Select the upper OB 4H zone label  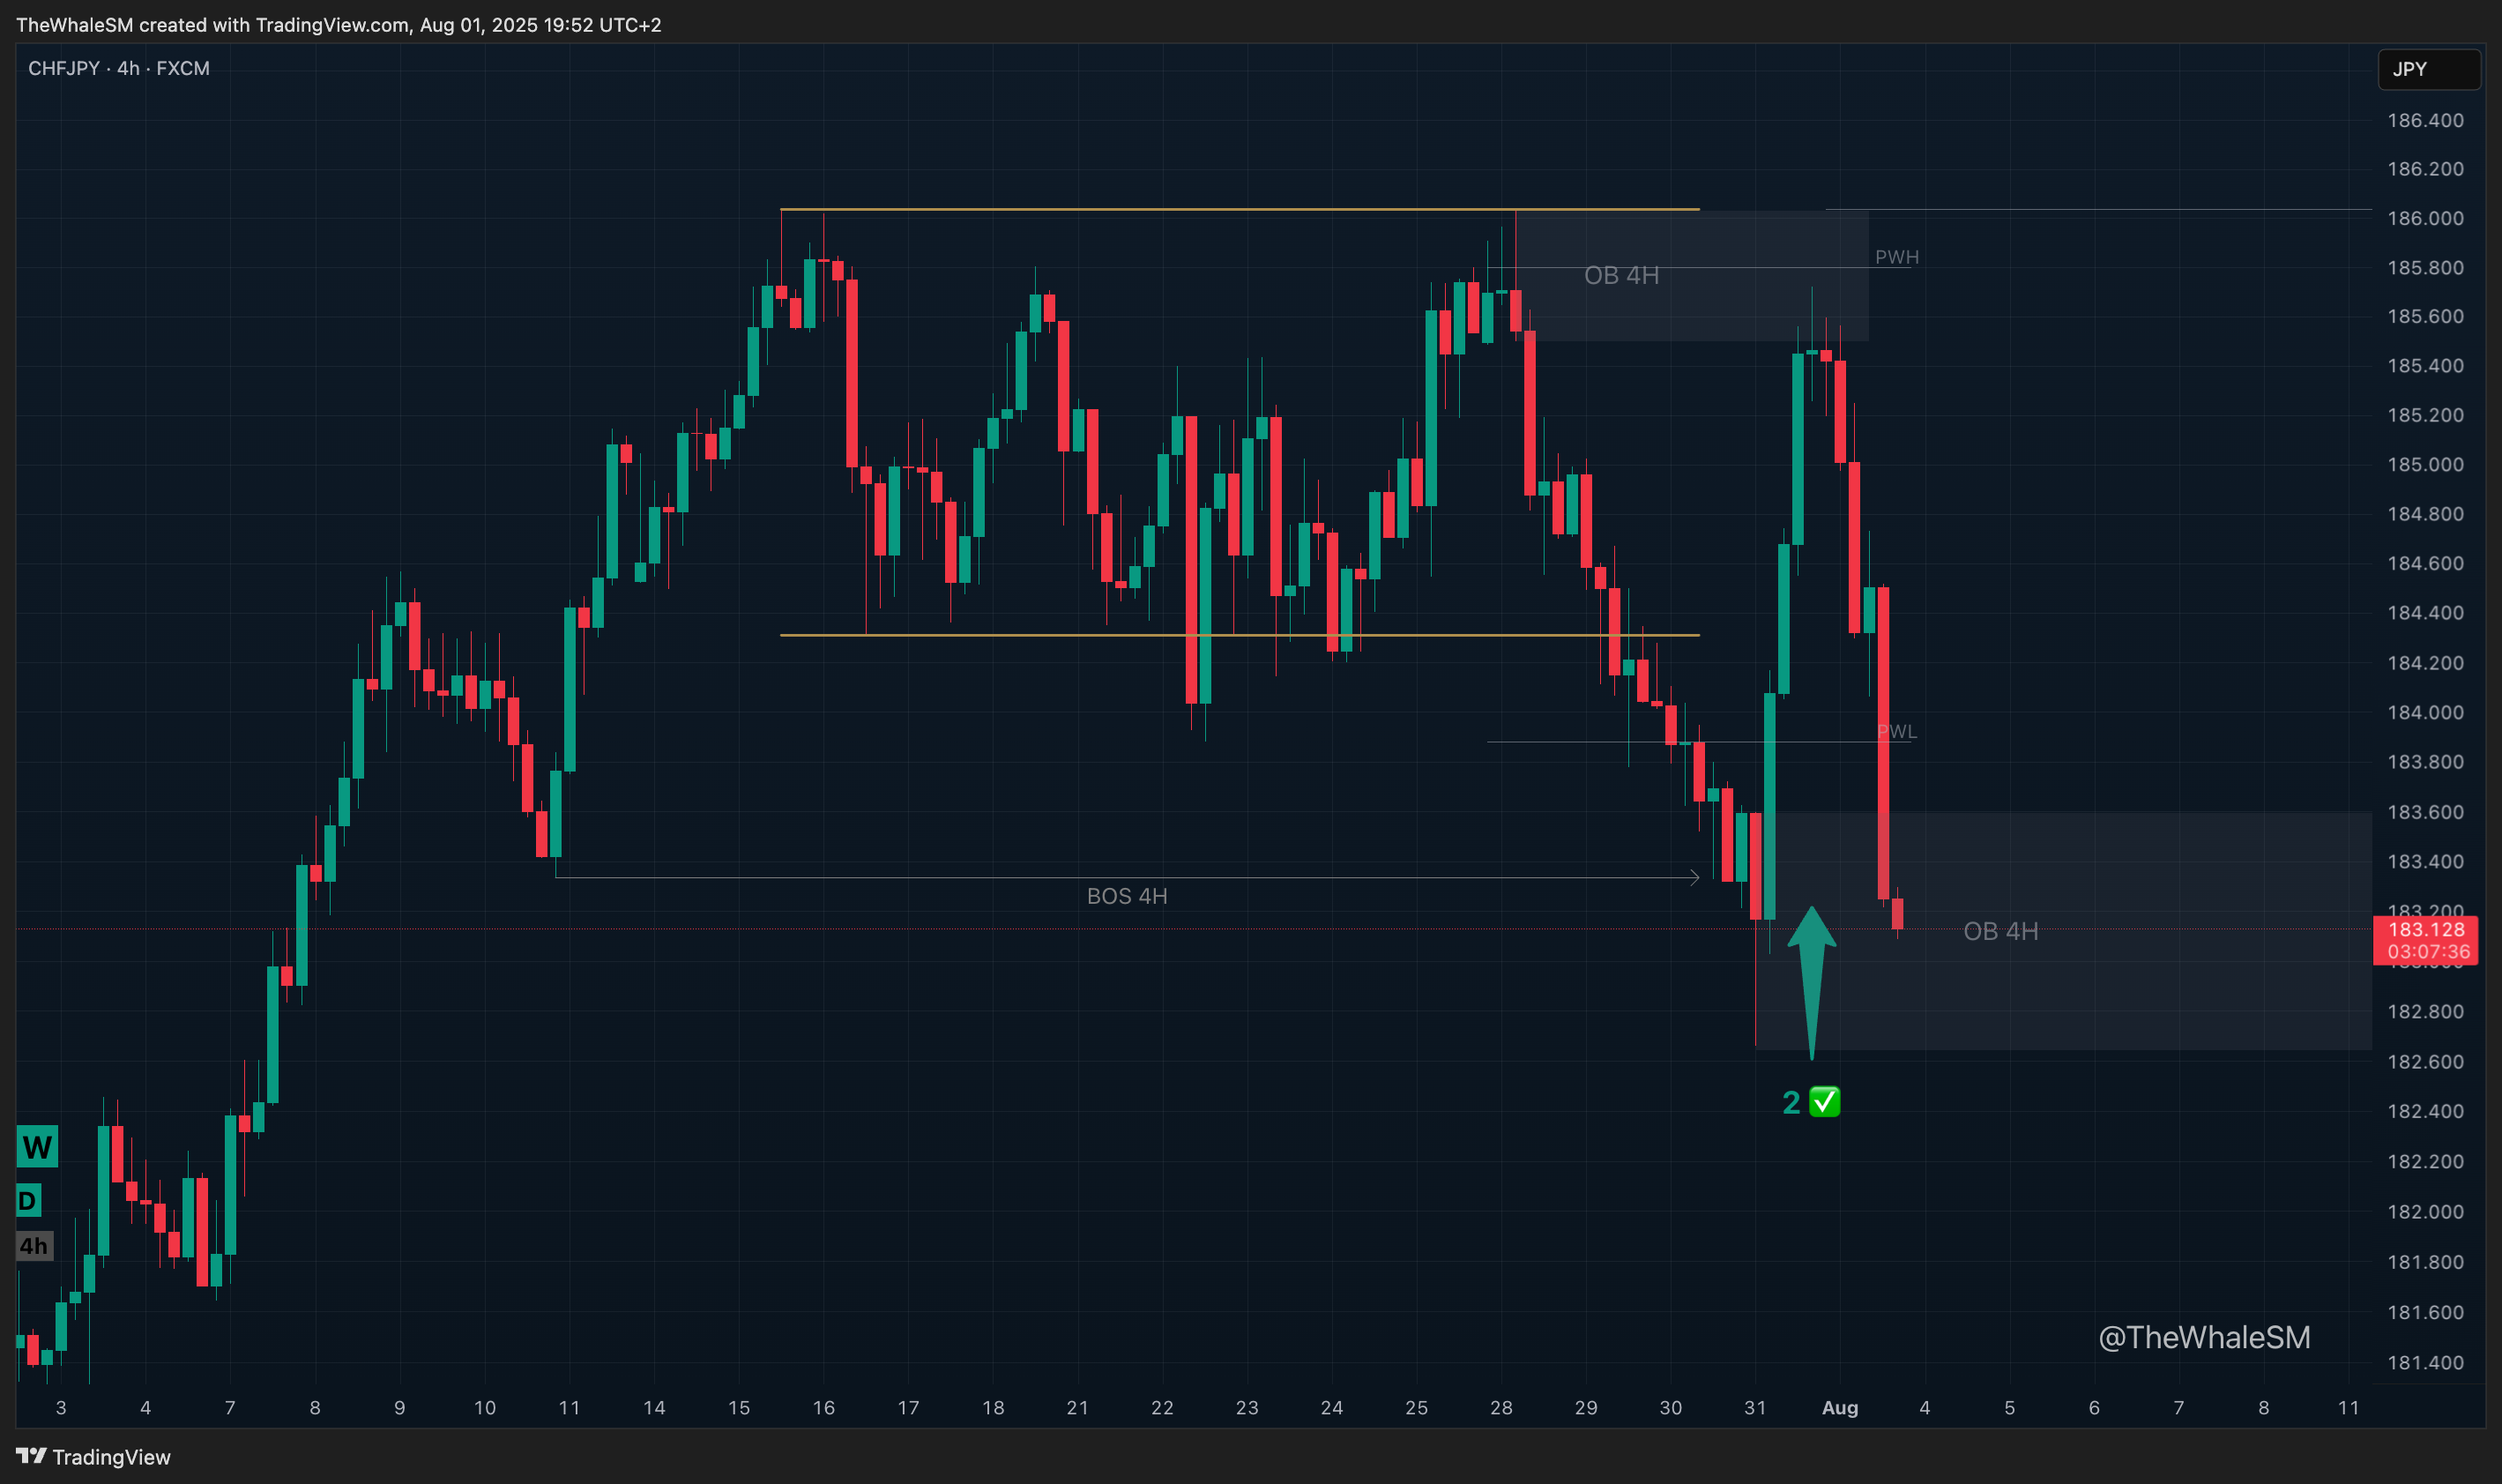1621,275
